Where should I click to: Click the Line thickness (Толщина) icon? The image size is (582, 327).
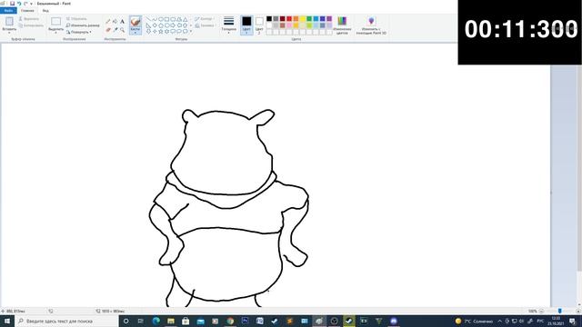228,21
